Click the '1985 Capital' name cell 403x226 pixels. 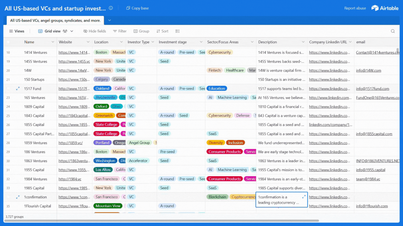34,188
